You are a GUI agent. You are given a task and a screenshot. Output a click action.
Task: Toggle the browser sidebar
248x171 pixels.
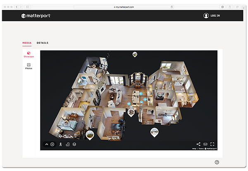point(28,7)
